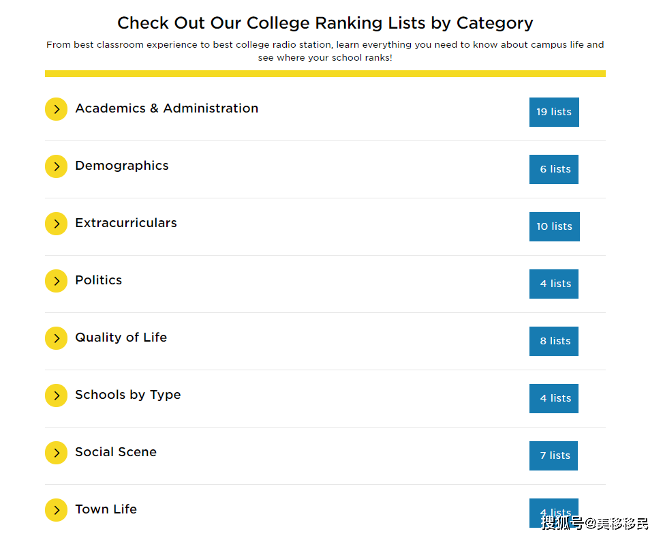Click 4 lists beside Schools by Type
Viewport: 663px width, 538px height.
pyautogui.click(x=553, y=398)
